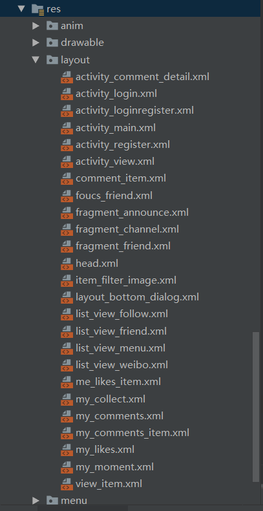Expand the drawable folder arrow
This screenshot has height=511, width=263.
36,43
